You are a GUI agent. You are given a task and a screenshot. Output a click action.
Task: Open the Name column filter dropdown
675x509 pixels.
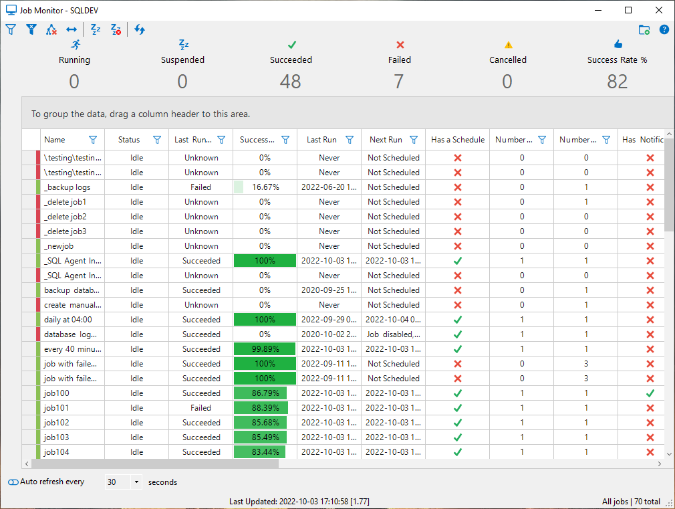93,140
